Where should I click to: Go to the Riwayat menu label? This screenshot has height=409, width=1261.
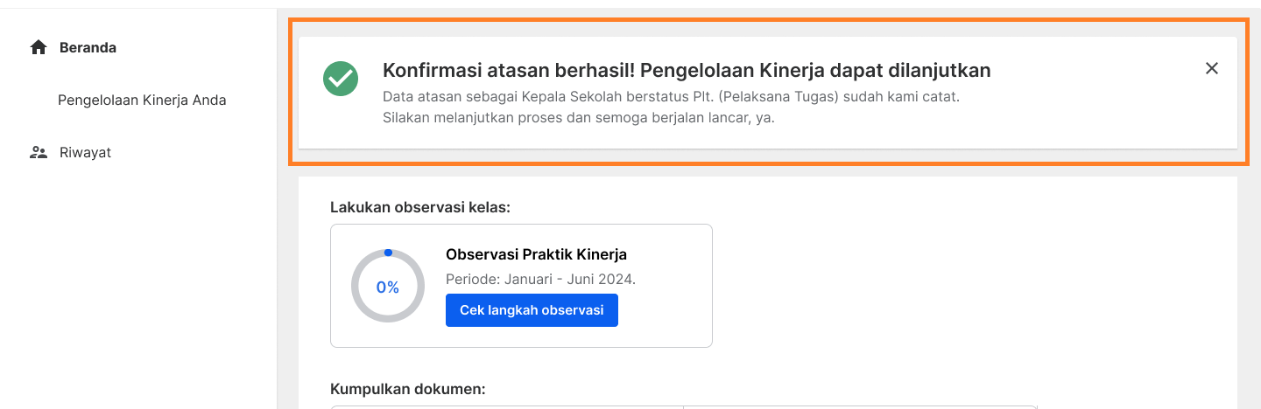click(x=85, y=153)
